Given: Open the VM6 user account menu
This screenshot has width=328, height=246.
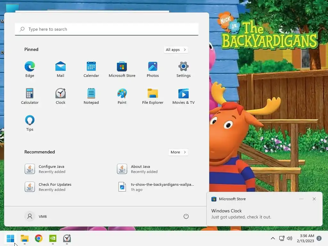Looking at the screenshot, I should (x=36, y=216).
